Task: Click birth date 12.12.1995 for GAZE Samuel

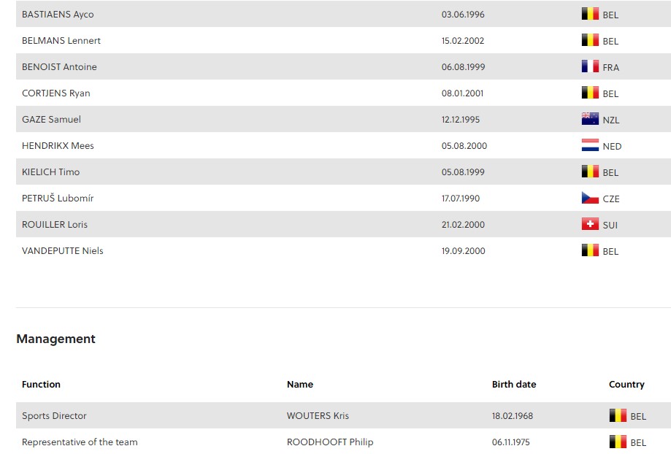Action: pyautogui.click(x=461, y=120)
